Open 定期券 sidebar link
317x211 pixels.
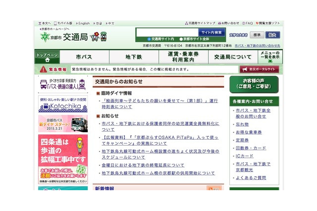[x=242, y=140]
